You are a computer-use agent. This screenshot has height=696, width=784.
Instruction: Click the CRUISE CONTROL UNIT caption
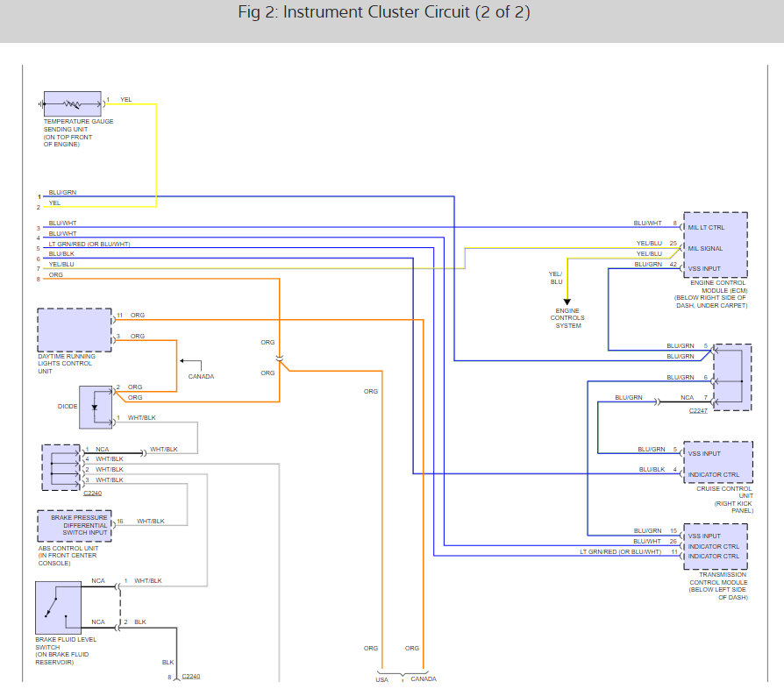(724, 500)
